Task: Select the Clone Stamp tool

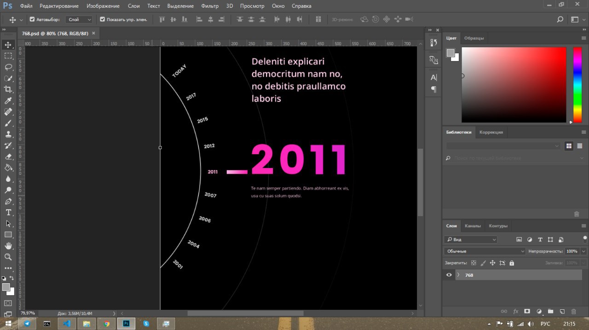Action: 8,134
